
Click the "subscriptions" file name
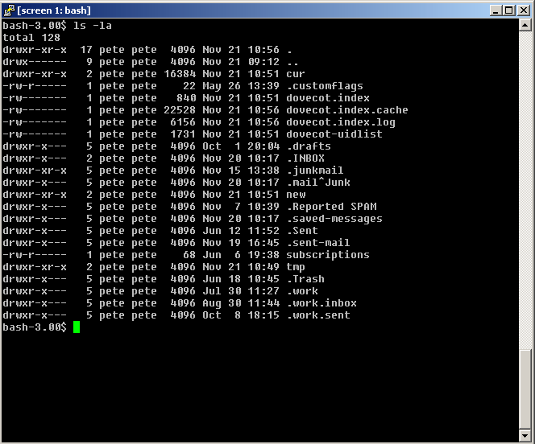(328, 255)
